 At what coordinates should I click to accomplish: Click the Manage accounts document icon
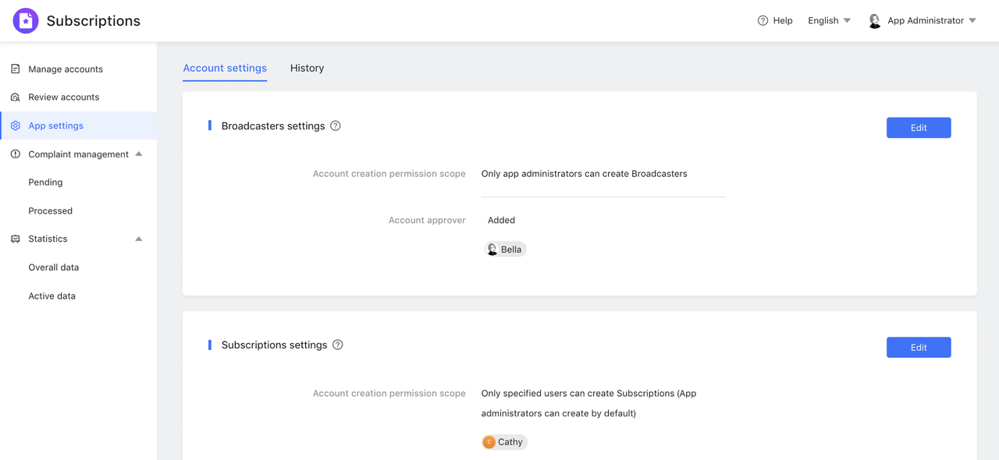(16, 69)
